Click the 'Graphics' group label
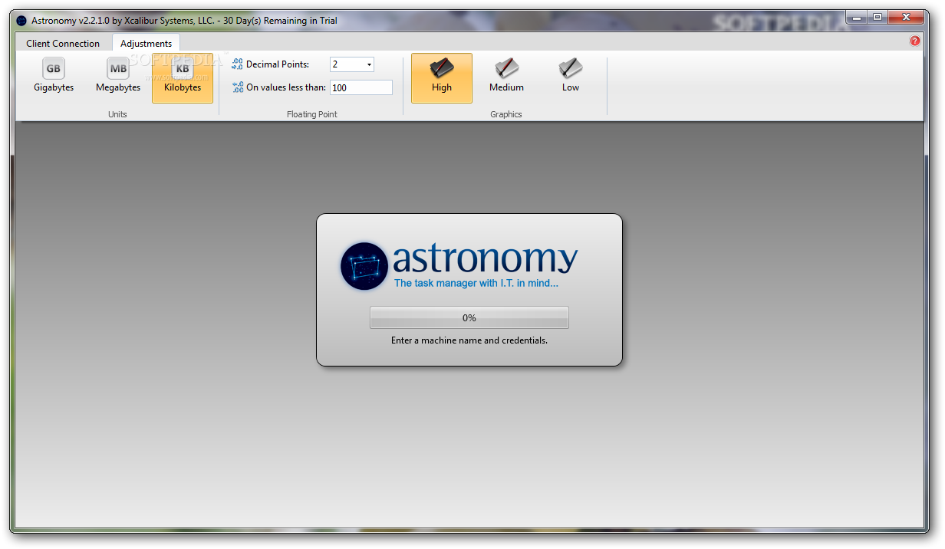945x549 pixels. pos(506,114)
